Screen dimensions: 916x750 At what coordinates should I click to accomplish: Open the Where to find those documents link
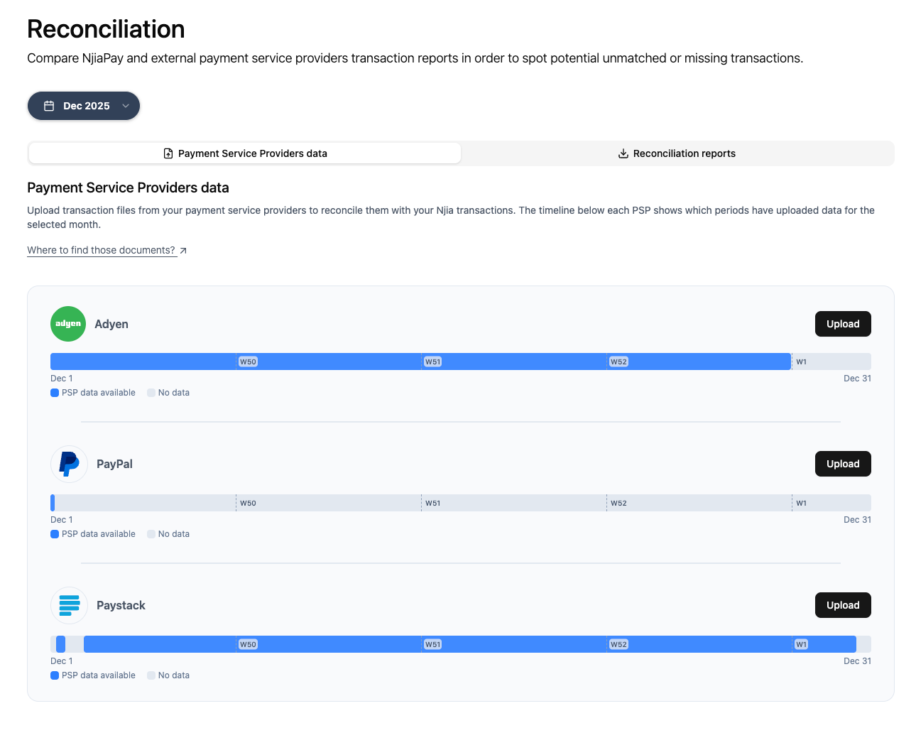coord(101,250)
